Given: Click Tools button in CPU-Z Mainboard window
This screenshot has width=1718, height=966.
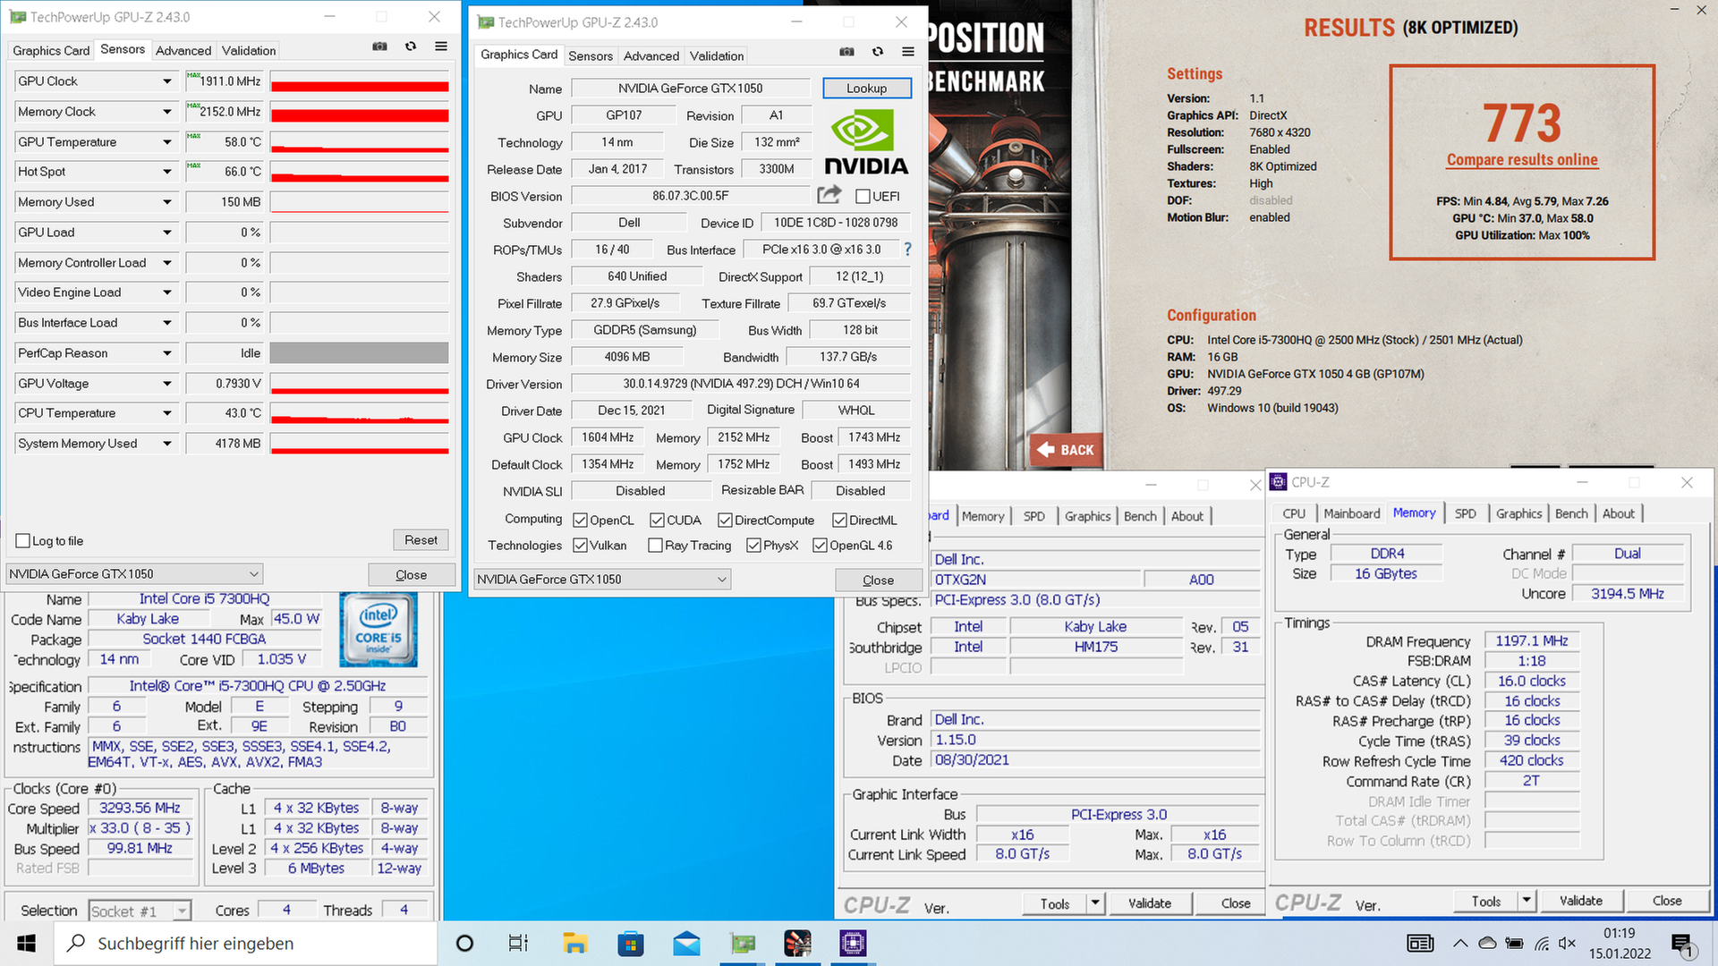Looking at the screenshot, I should [1055, 903].
